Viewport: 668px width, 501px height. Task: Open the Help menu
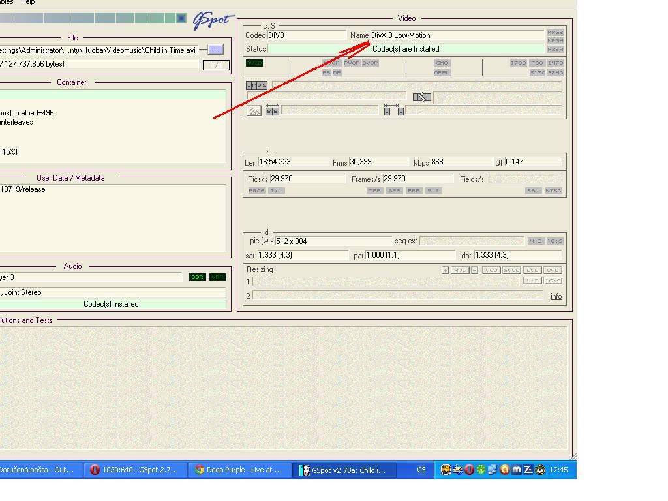[27, 3]
